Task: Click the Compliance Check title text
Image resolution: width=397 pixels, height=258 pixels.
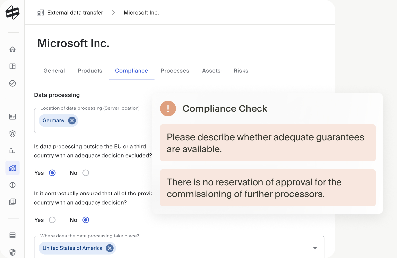Action: 225,108
